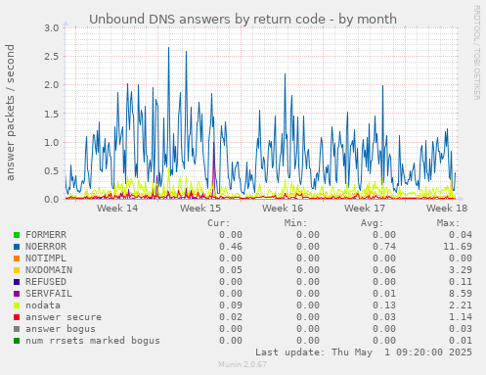Click the y-axis label answer packets / second
Screen dimensions: 486x375
(x=10, y=113)
